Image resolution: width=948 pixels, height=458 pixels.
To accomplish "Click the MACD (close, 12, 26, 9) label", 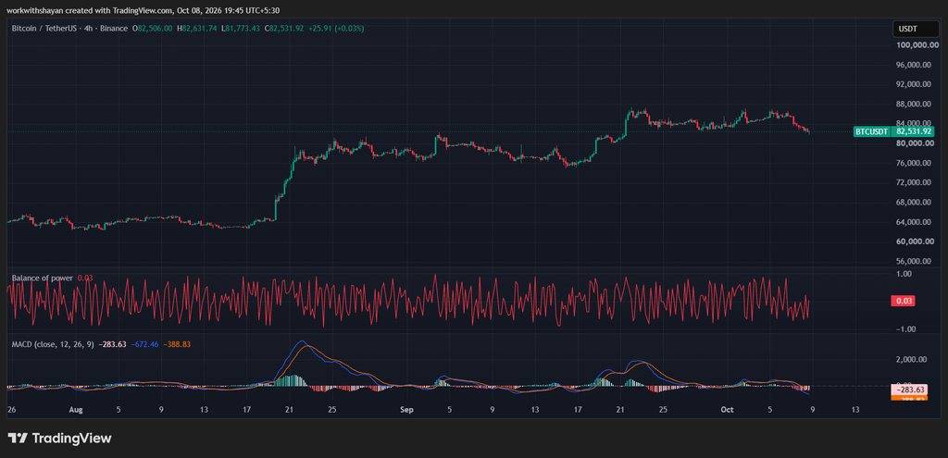I will tap(53, 344).
